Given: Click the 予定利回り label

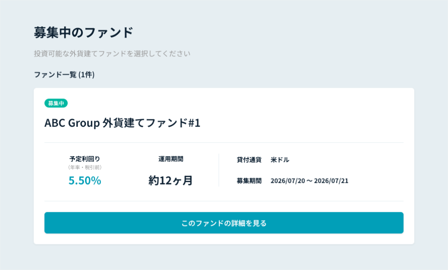Looking at the screenshot, I should (x=85, y=159).
